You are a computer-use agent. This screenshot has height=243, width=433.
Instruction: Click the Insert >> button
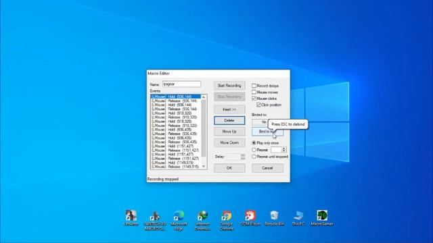tap(229, 109)
